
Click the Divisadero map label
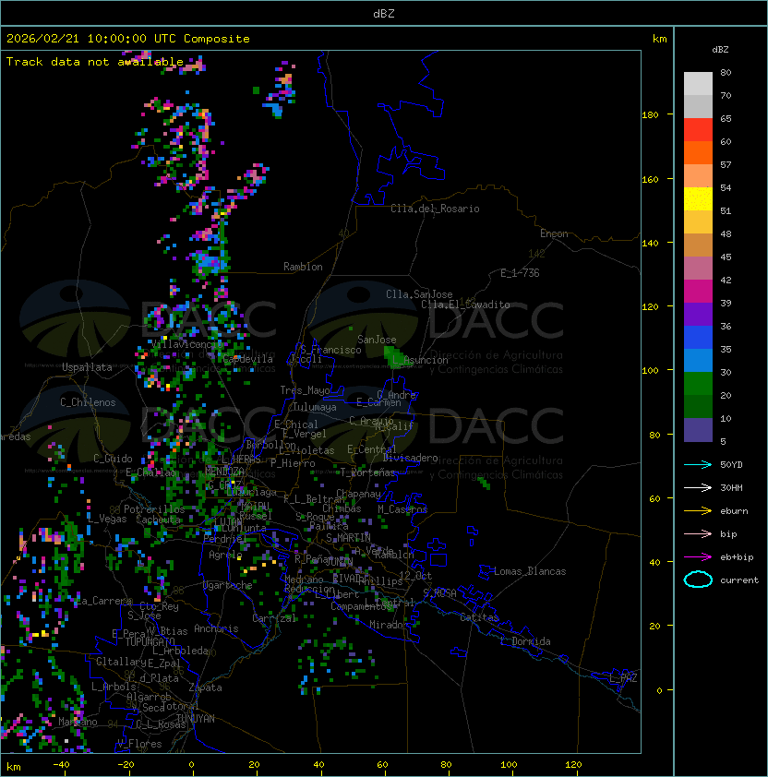click(x=410, y=458)
